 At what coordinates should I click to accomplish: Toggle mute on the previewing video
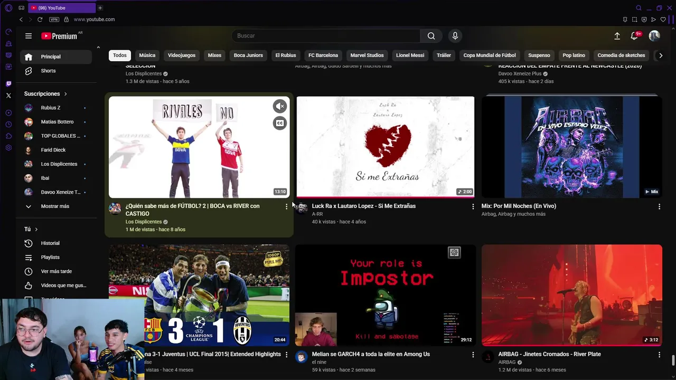tap(279, 106)
